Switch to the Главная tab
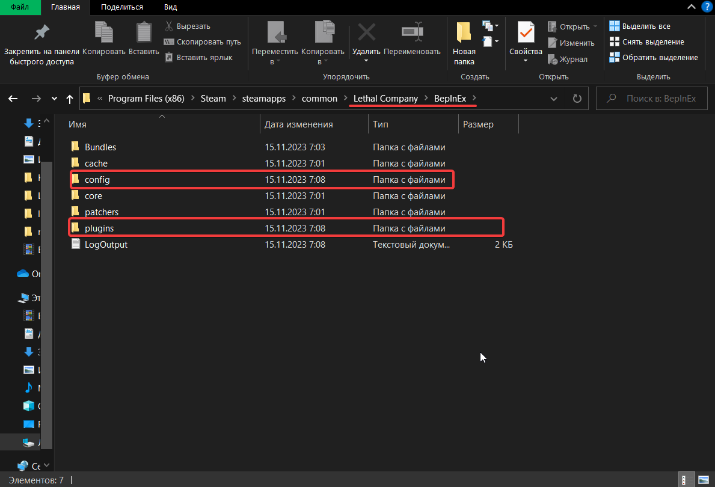 [x=65, y=7]
